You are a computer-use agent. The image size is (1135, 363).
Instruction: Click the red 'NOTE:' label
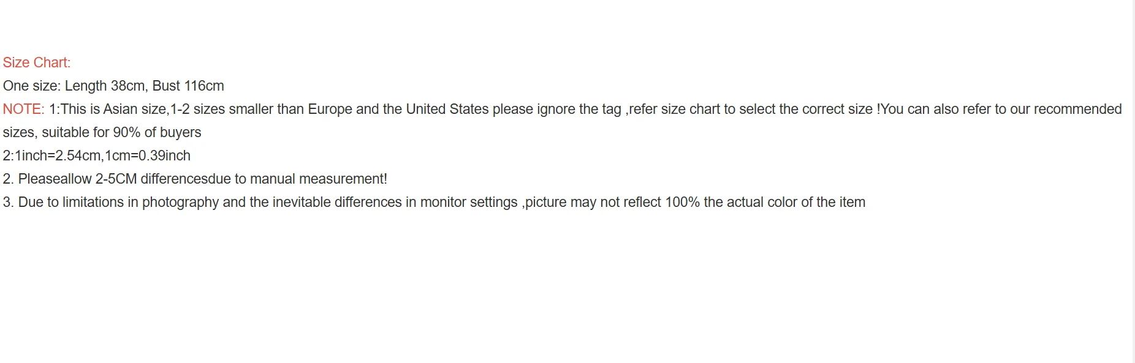tap(23, 109)
